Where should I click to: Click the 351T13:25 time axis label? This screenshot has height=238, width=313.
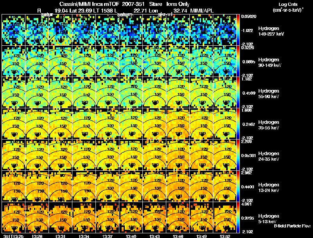(x=13, y=236)
